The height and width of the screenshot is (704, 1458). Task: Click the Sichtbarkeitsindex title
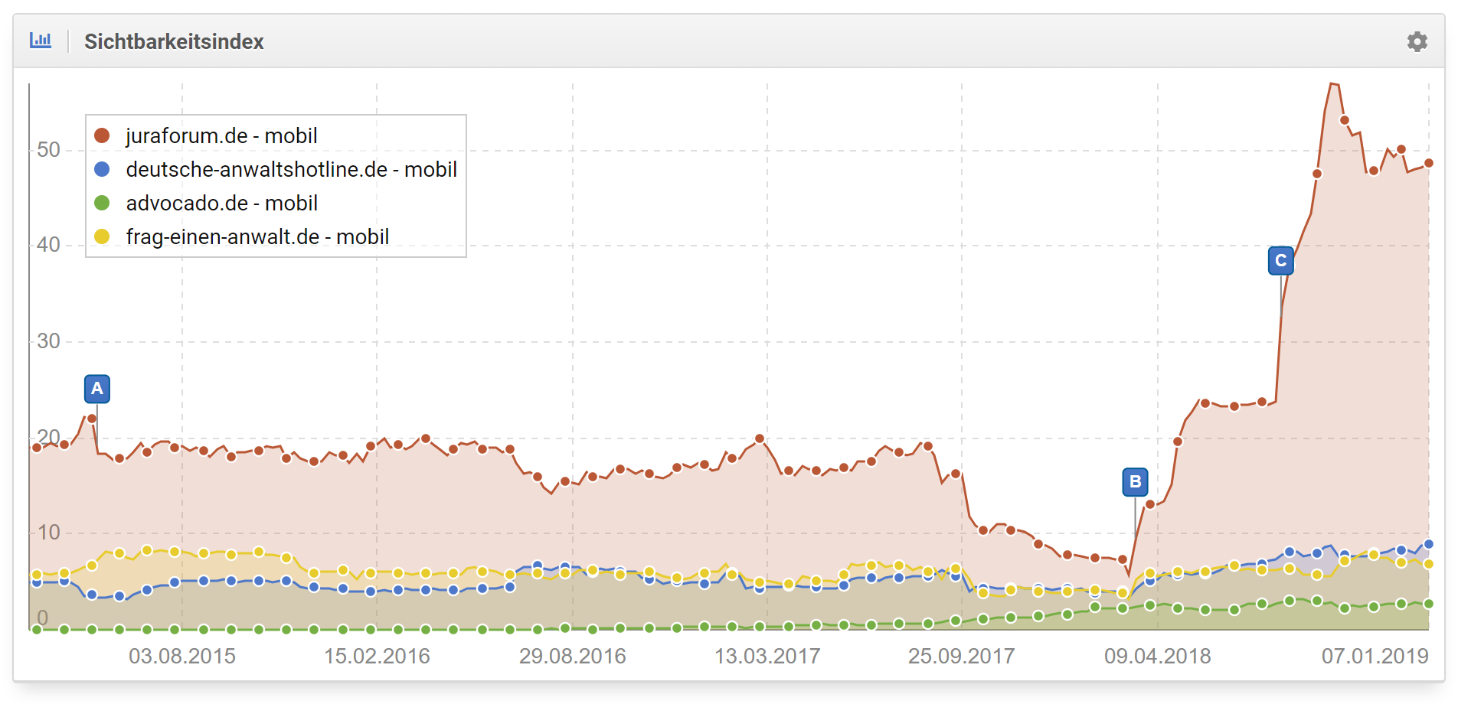(174, 41)
